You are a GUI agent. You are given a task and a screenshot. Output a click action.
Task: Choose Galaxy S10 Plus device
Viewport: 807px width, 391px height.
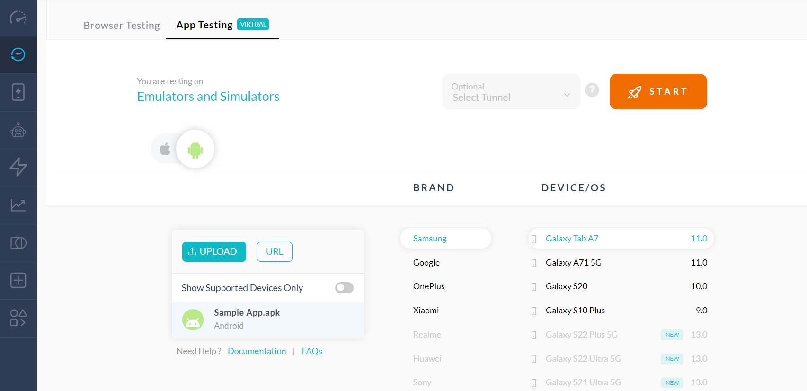click(x=621, y=311)
